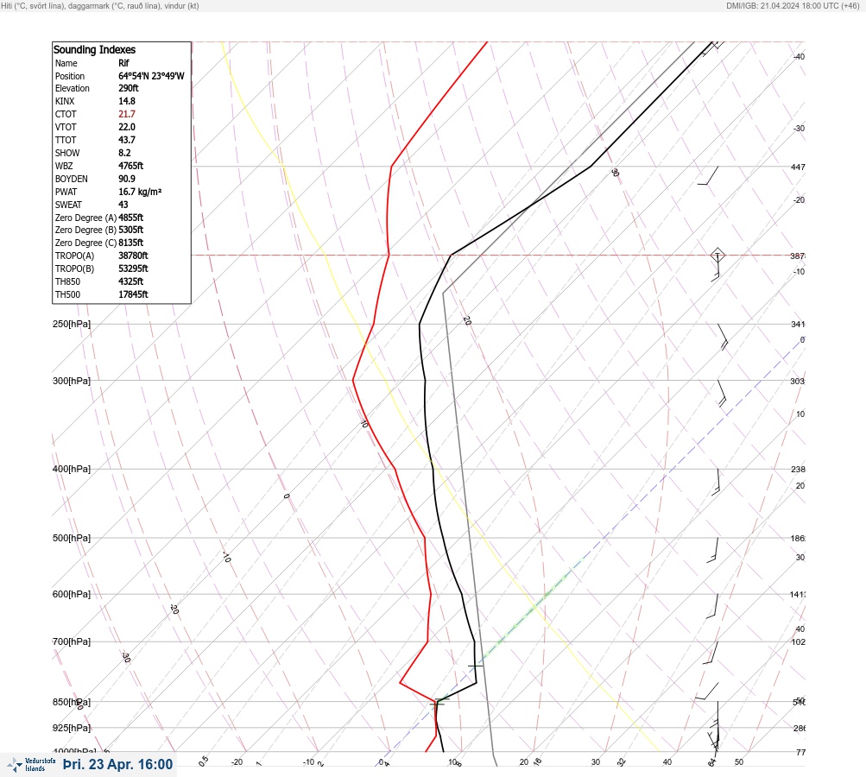Click the Sounding Indexes title

(x=94, y=50)
